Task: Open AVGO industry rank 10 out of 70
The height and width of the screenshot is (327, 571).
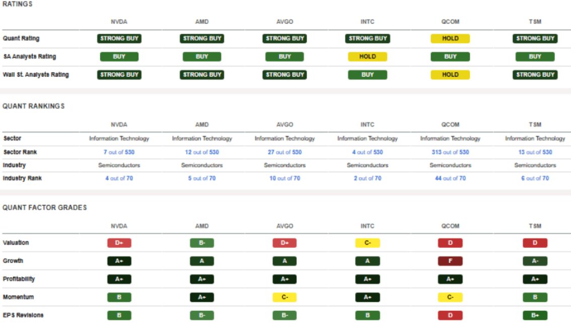Action: pyautogui.click(x=285, y=178)
